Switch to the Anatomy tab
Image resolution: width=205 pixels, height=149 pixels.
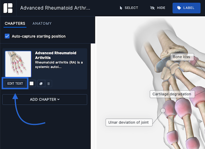click(42, 23)
